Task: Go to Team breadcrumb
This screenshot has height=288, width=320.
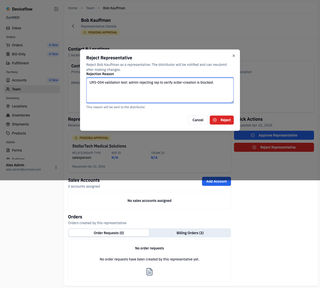Action: pos(90,8)
